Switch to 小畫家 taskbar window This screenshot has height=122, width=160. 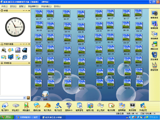[27, 117]
